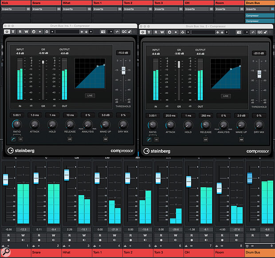The height and width of the screenshot is (258, 275).
Task: Click the threshold value field -15.0 dB
Action: coord(123,53)
